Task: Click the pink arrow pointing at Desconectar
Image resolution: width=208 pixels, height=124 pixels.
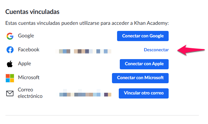Action: [x=191, y=50]
